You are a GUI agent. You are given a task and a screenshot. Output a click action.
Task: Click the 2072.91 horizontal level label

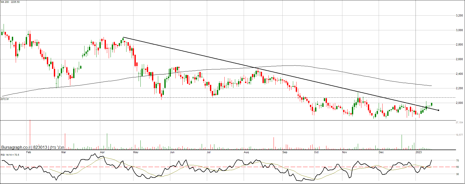5,99
